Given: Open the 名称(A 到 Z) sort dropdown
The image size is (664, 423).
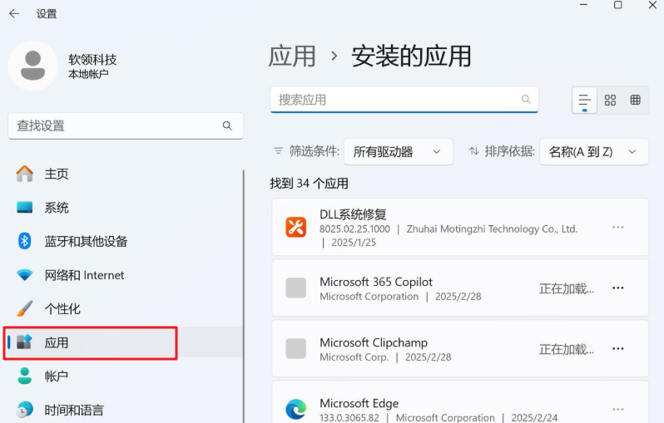Looking at the screenshot, I should (594, 152).
